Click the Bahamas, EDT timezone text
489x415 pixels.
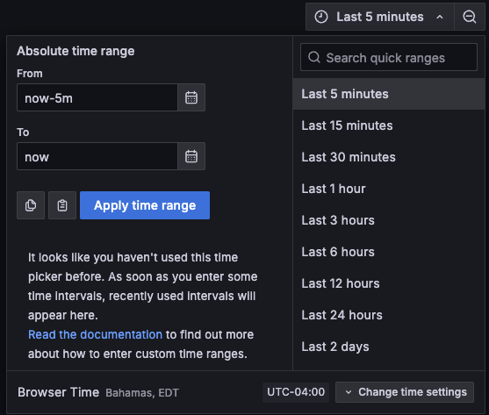click(142, 393)
